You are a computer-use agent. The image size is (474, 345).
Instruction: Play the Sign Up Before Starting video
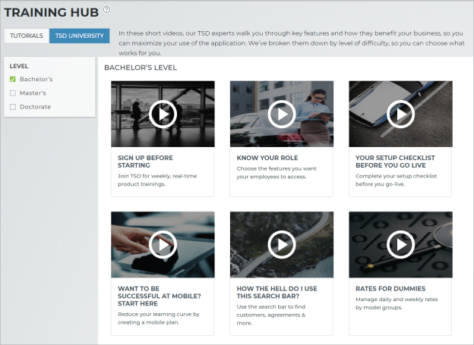coord(163,114)
